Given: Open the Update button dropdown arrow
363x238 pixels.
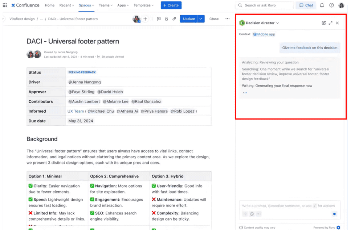Looking at the screenshot, I should point(201,19).
